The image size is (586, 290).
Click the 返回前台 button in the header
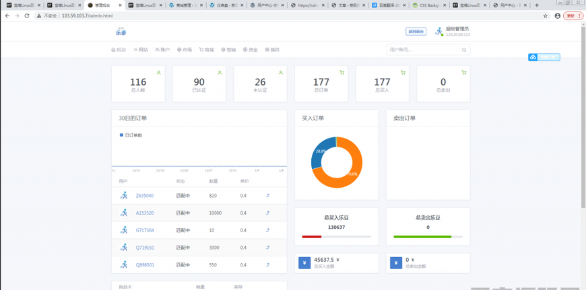(x=416, y=32)
